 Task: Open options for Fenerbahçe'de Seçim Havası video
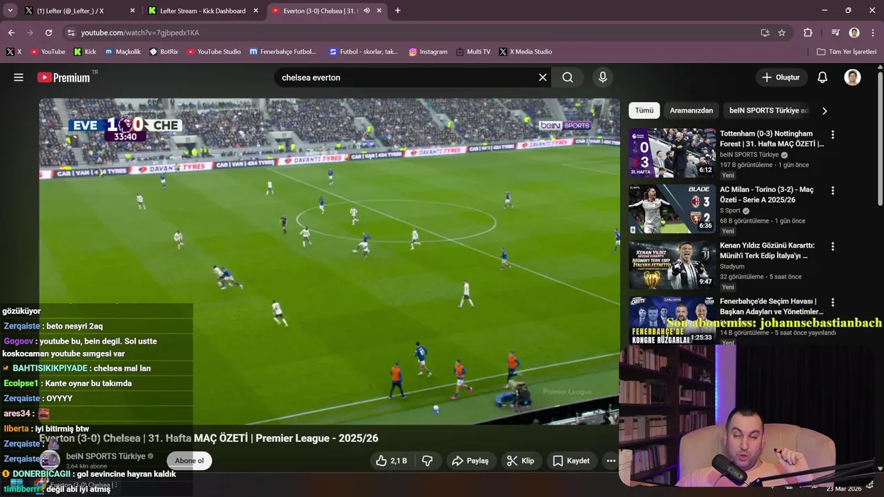coord(833,302)
